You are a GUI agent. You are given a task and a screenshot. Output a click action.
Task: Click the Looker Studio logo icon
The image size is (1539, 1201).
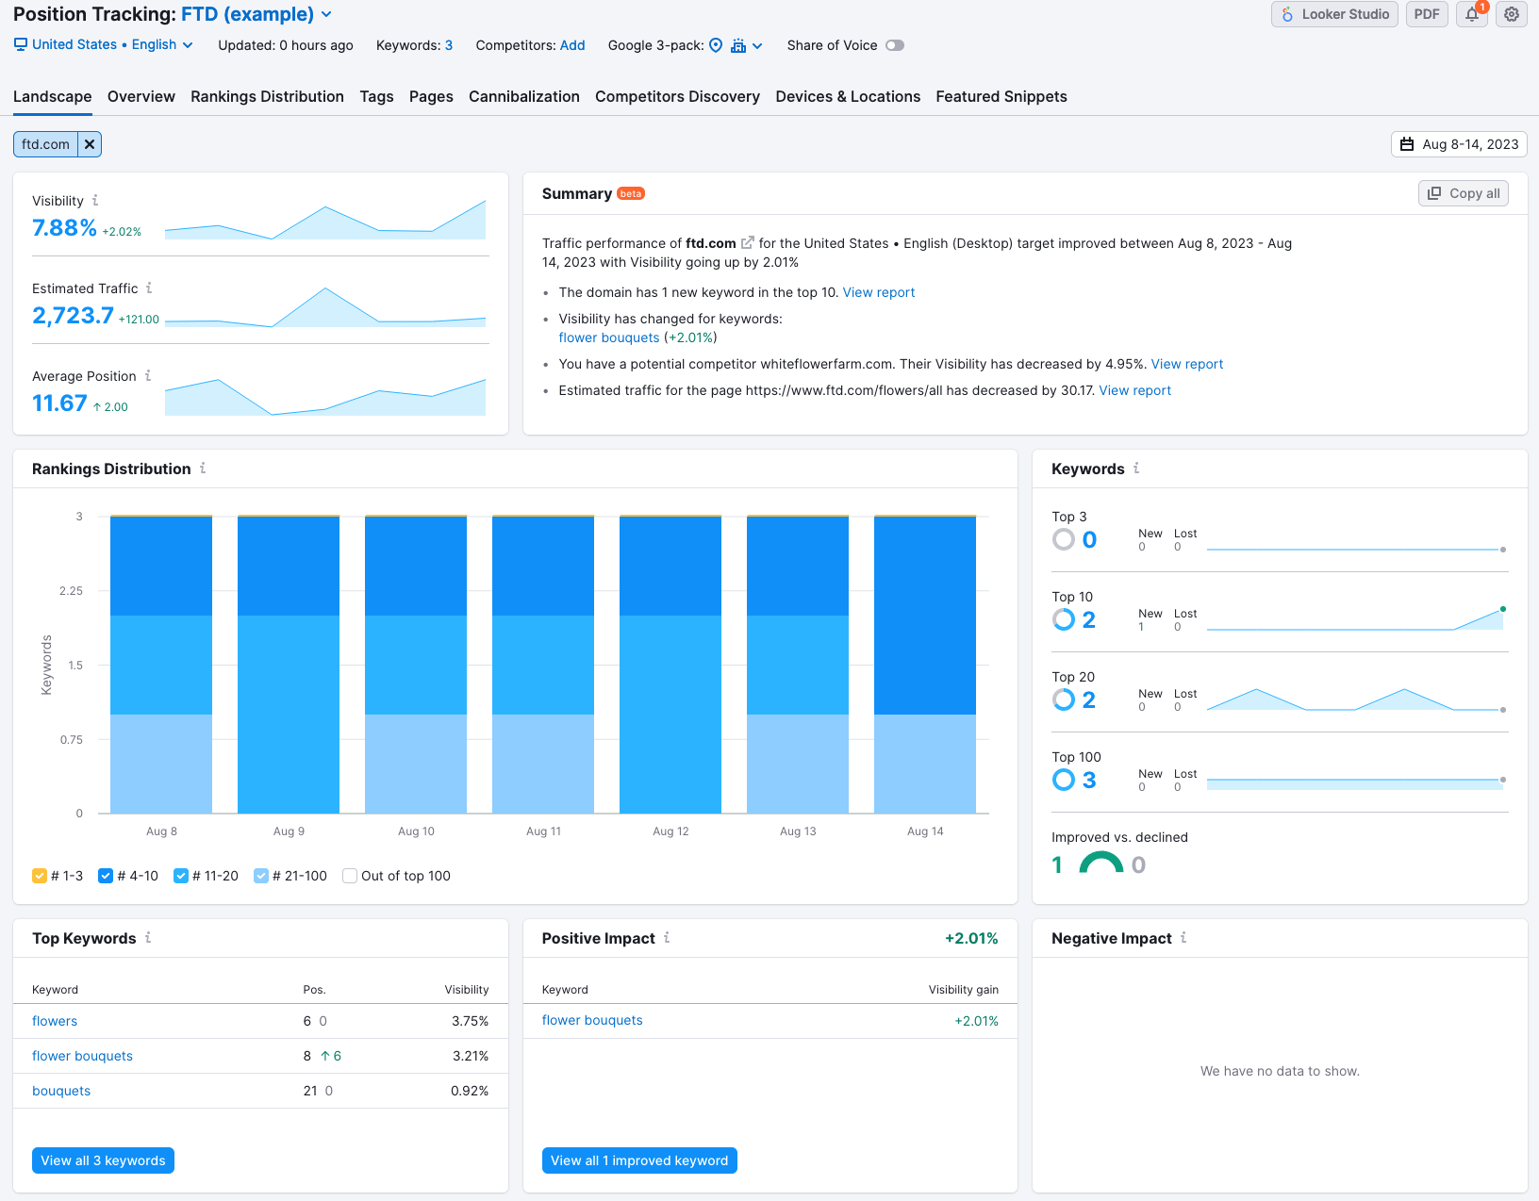pos(1287,14)
